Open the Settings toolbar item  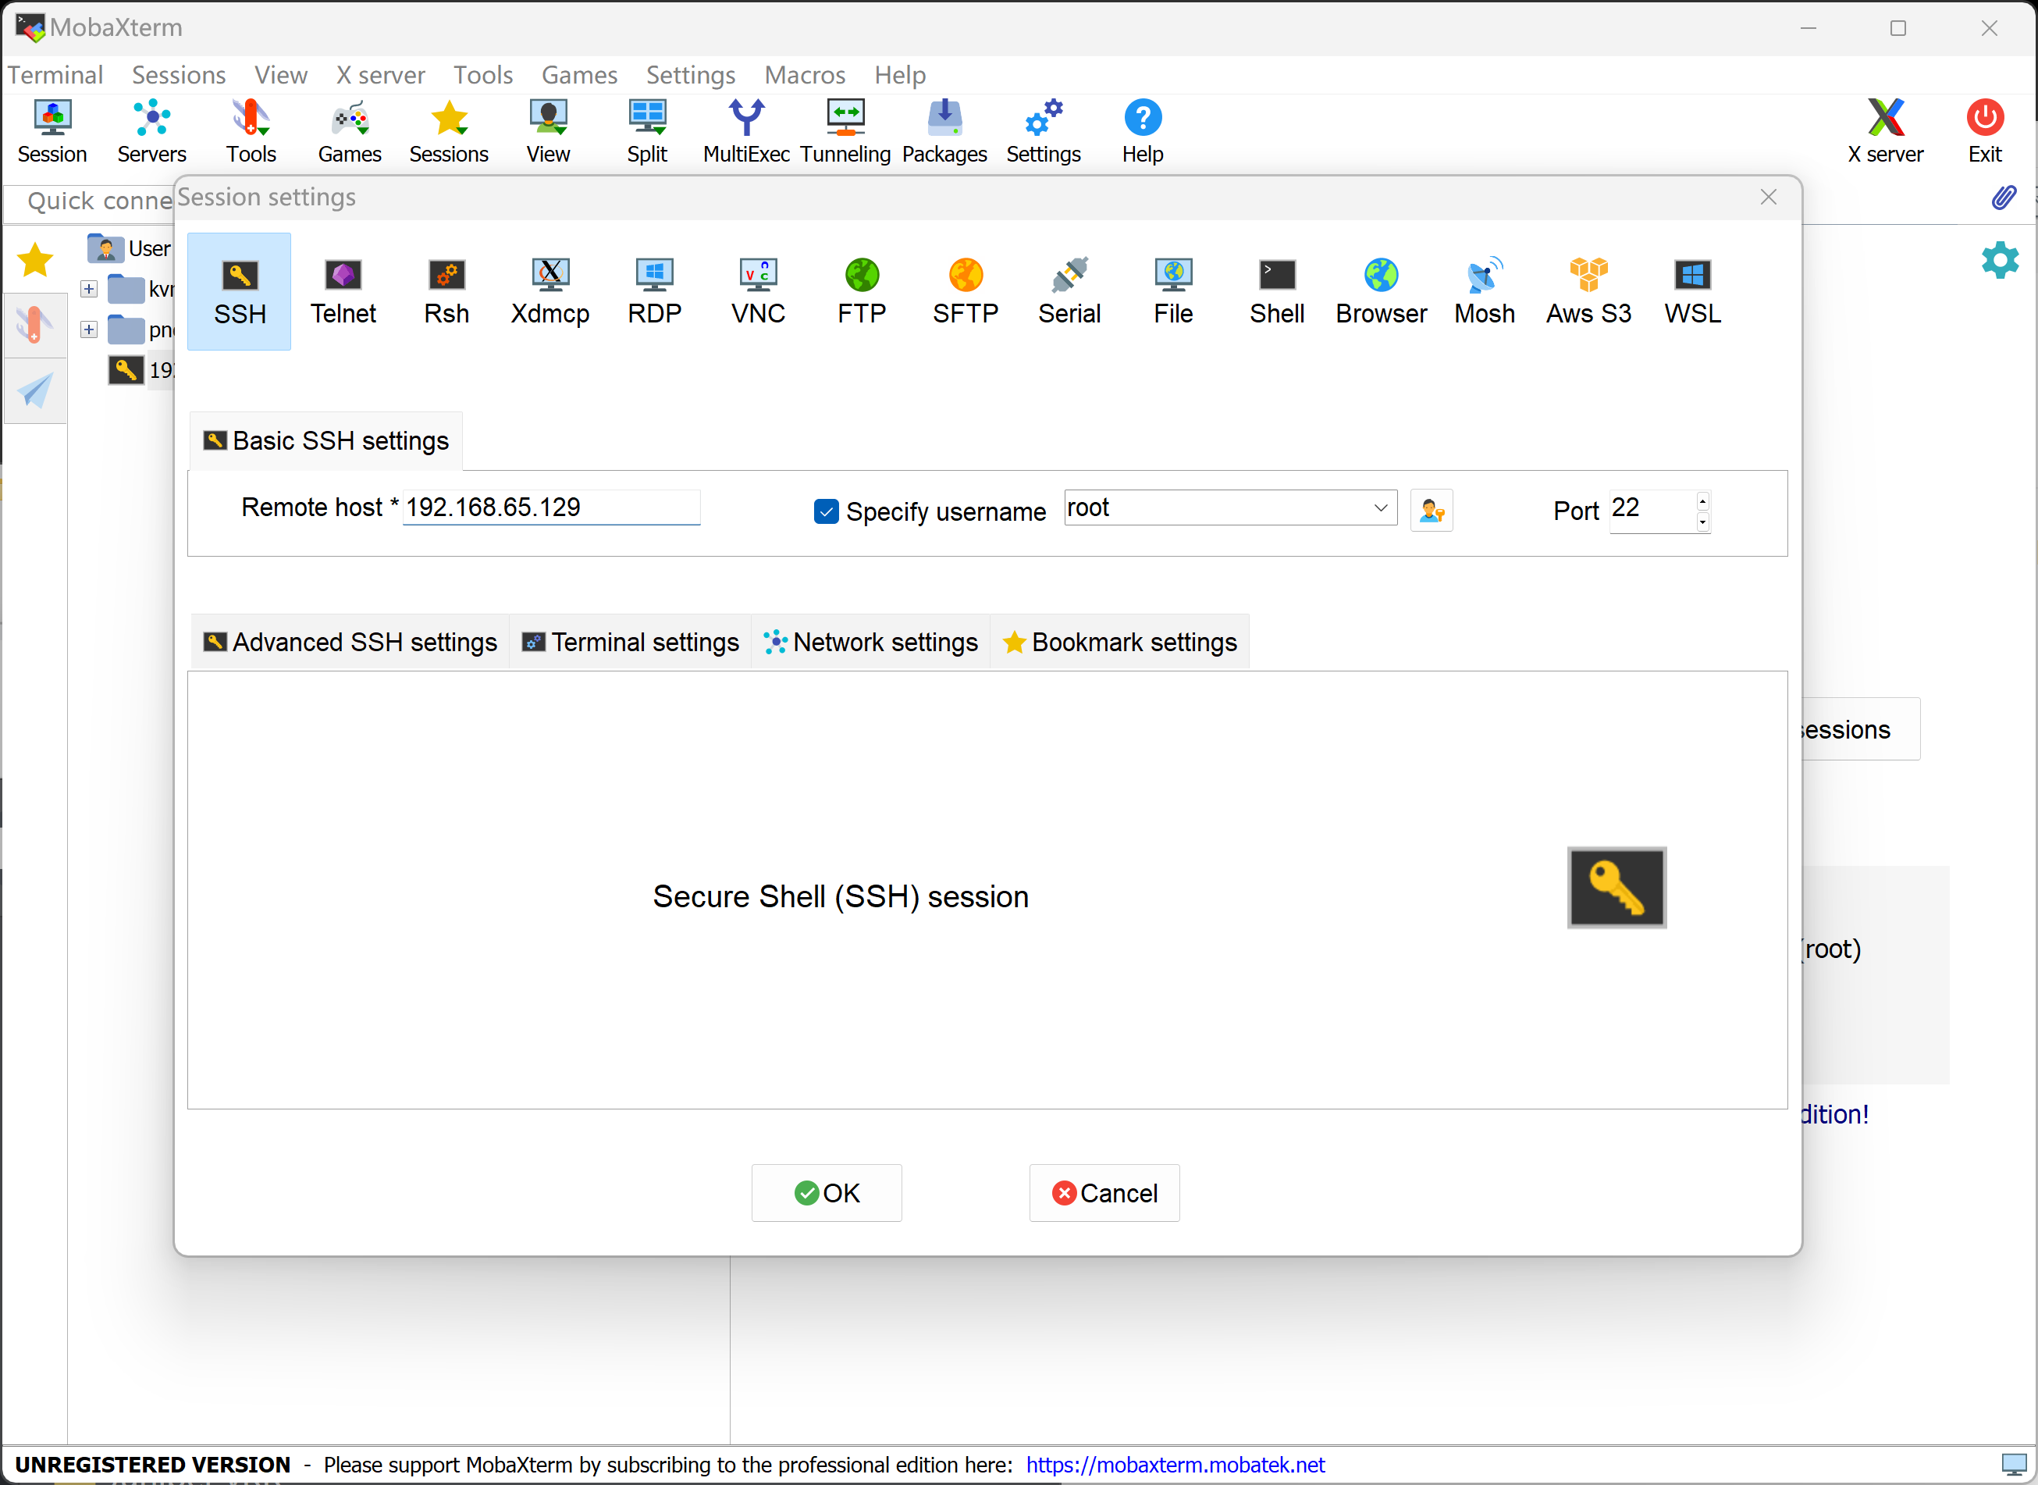tap(1044, 132)
